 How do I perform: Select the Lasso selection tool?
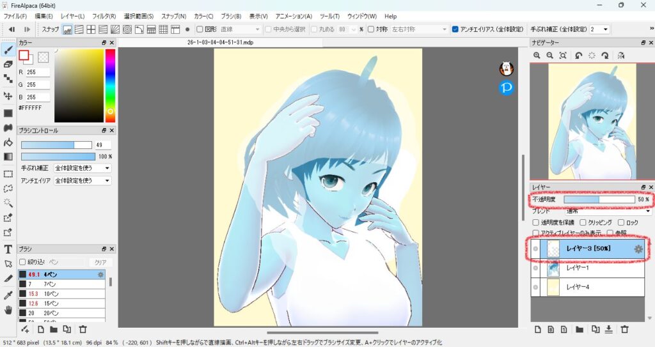8,189
